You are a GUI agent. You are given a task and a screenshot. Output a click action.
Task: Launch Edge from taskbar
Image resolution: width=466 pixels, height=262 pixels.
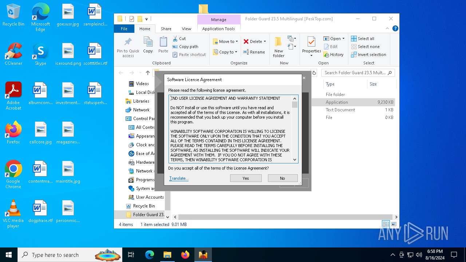(x=149, y=255)
